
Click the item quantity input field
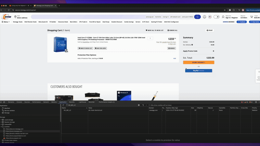pyautogui.click(x=150, y=38)
